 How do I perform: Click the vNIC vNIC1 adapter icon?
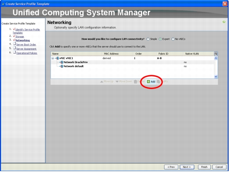(57, 58)
